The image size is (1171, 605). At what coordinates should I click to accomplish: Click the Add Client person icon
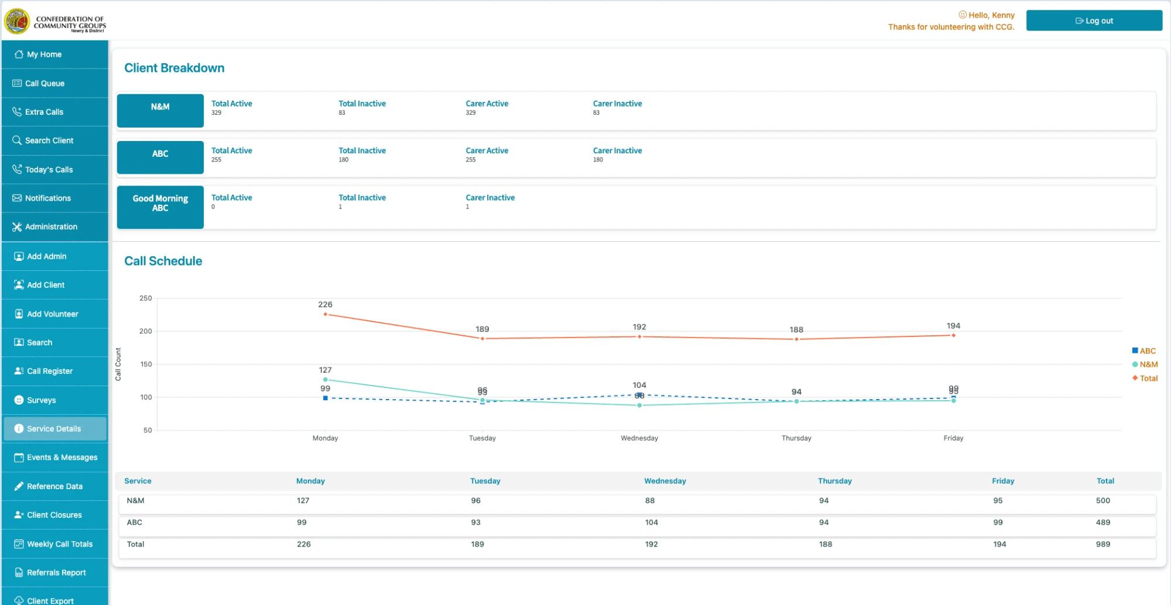coord(19,285)
